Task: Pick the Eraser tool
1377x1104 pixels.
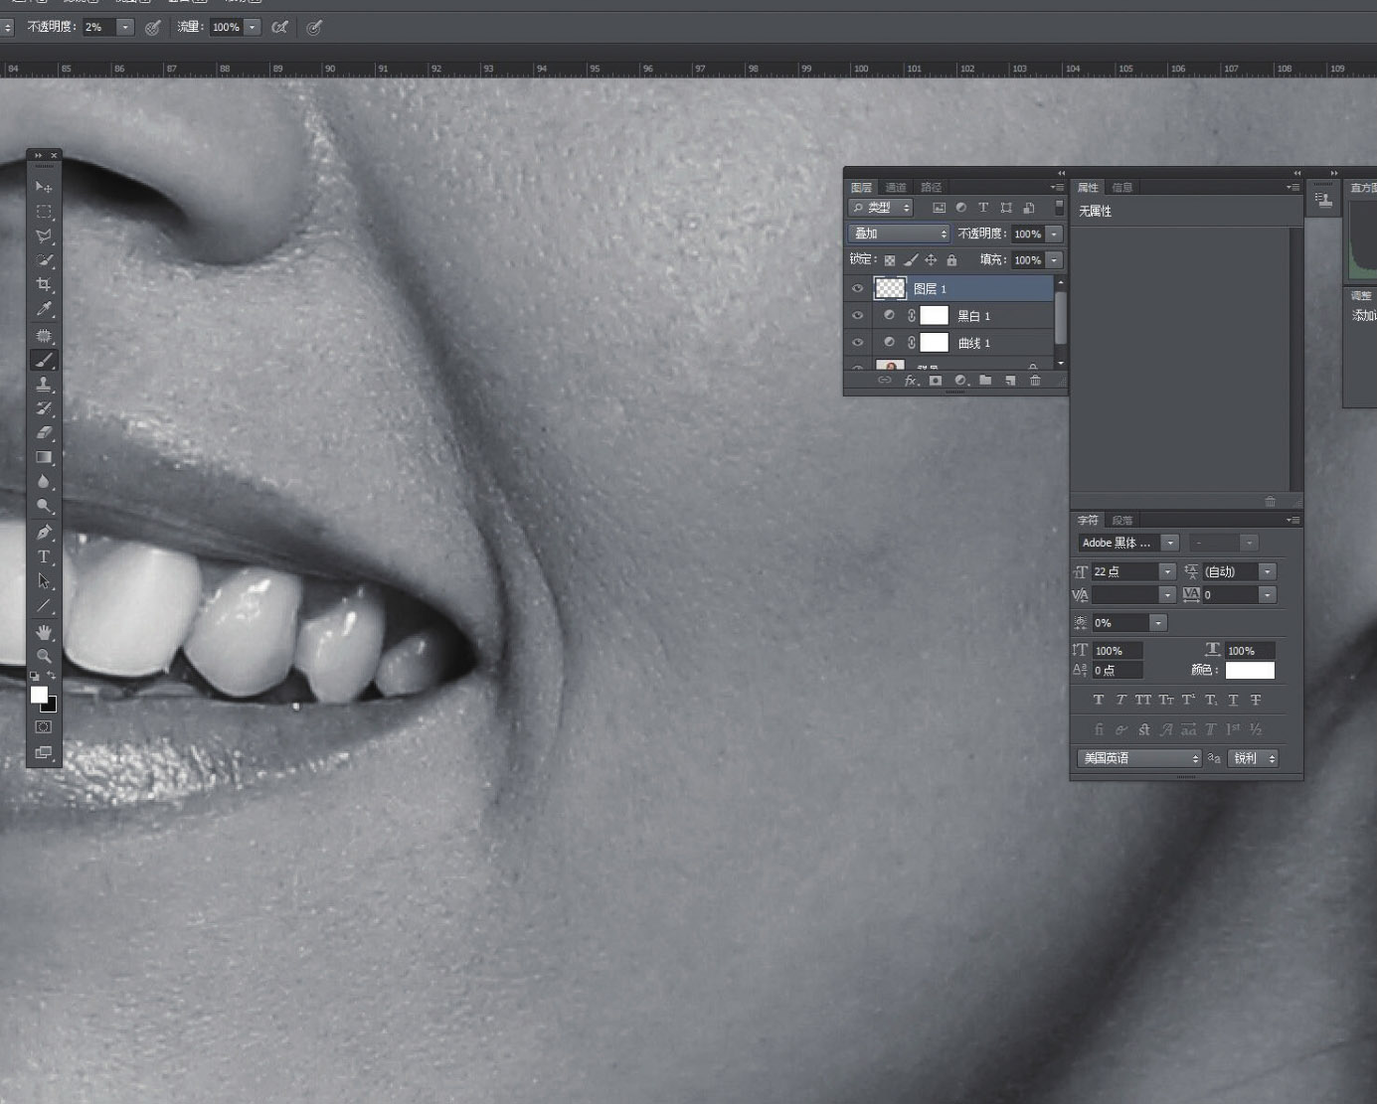Action: (x=44, y=432)
